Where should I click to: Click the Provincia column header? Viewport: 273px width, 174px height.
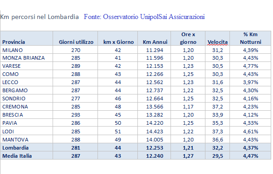coord(27,38)
